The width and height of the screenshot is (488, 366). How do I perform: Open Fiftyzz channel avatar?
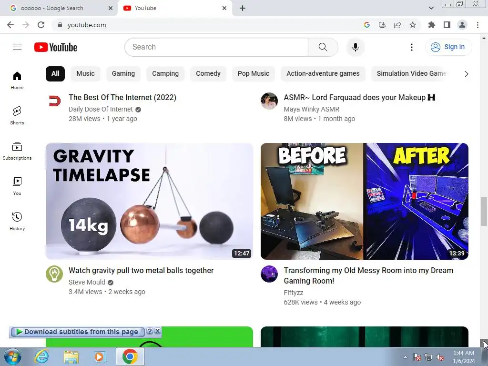point(269,274)
